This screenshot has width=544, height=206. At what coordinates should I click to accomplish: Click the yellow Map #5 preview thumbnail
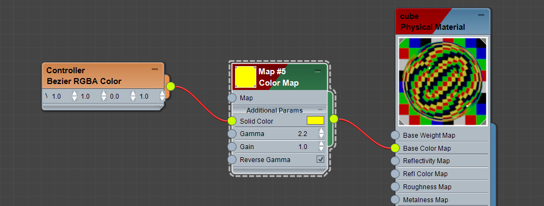[246, 77]
